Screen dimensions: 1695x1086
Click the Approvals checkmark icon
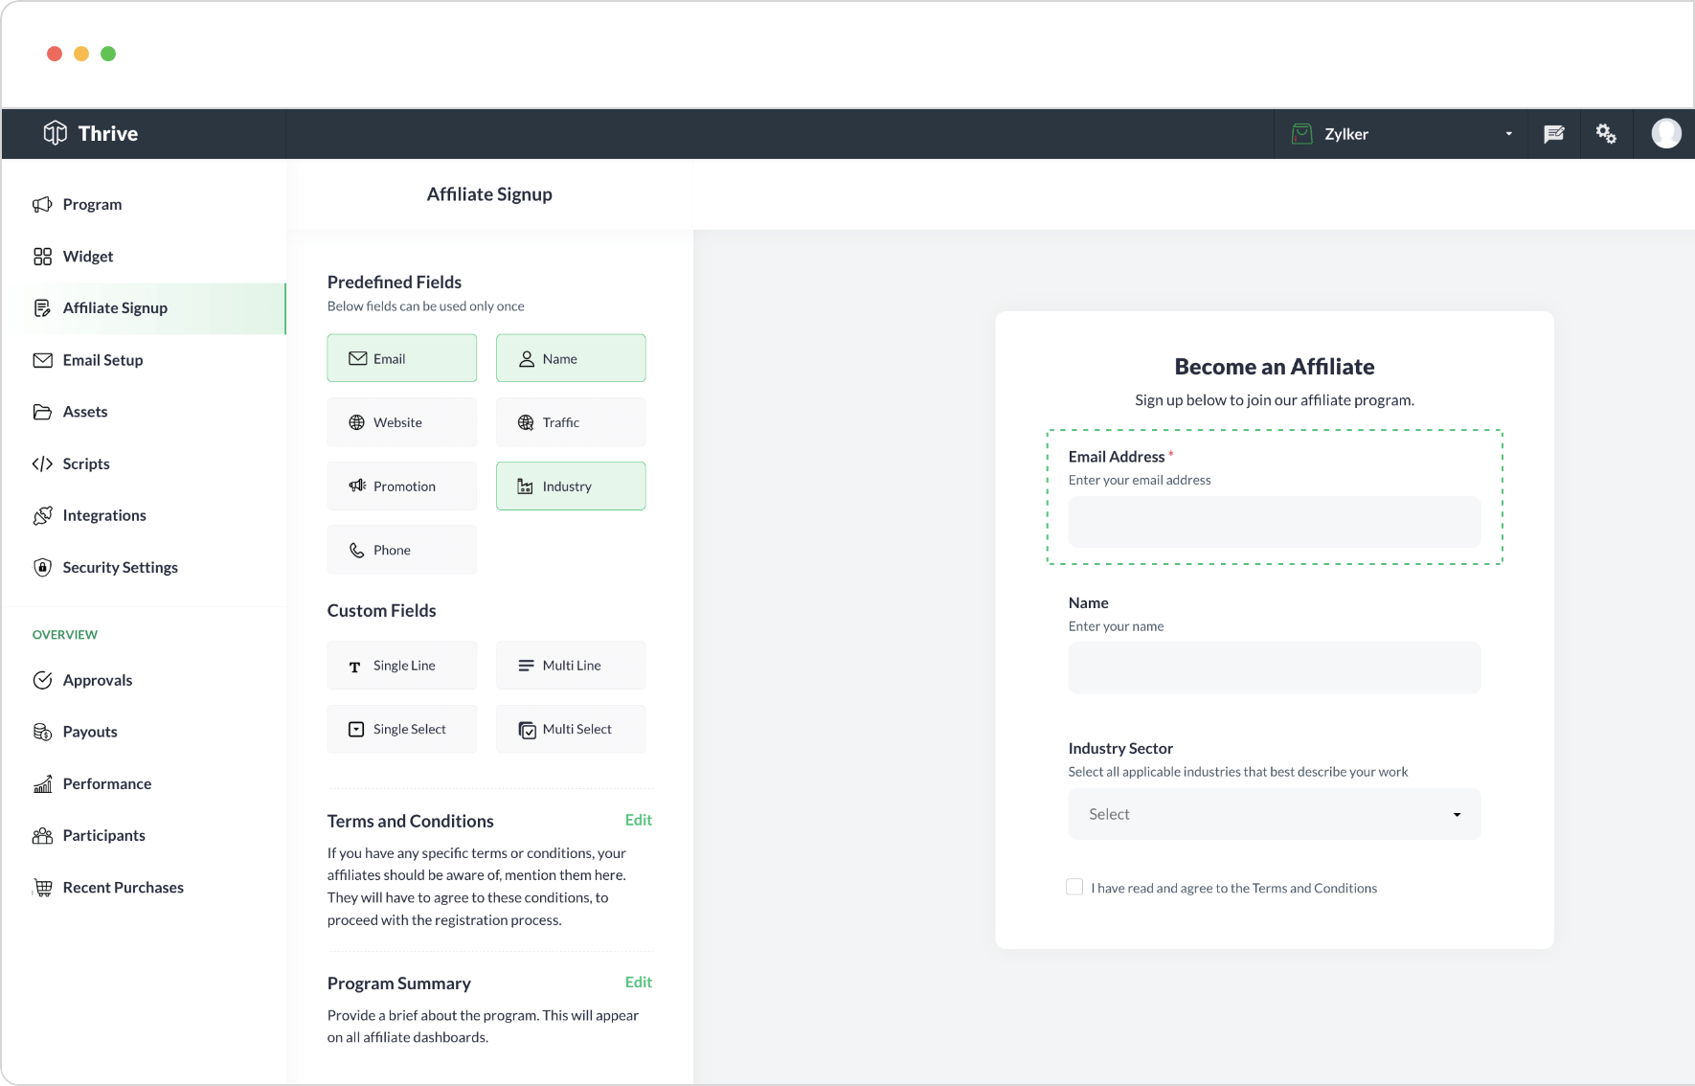pyautogui.click(x=42, y=680)
